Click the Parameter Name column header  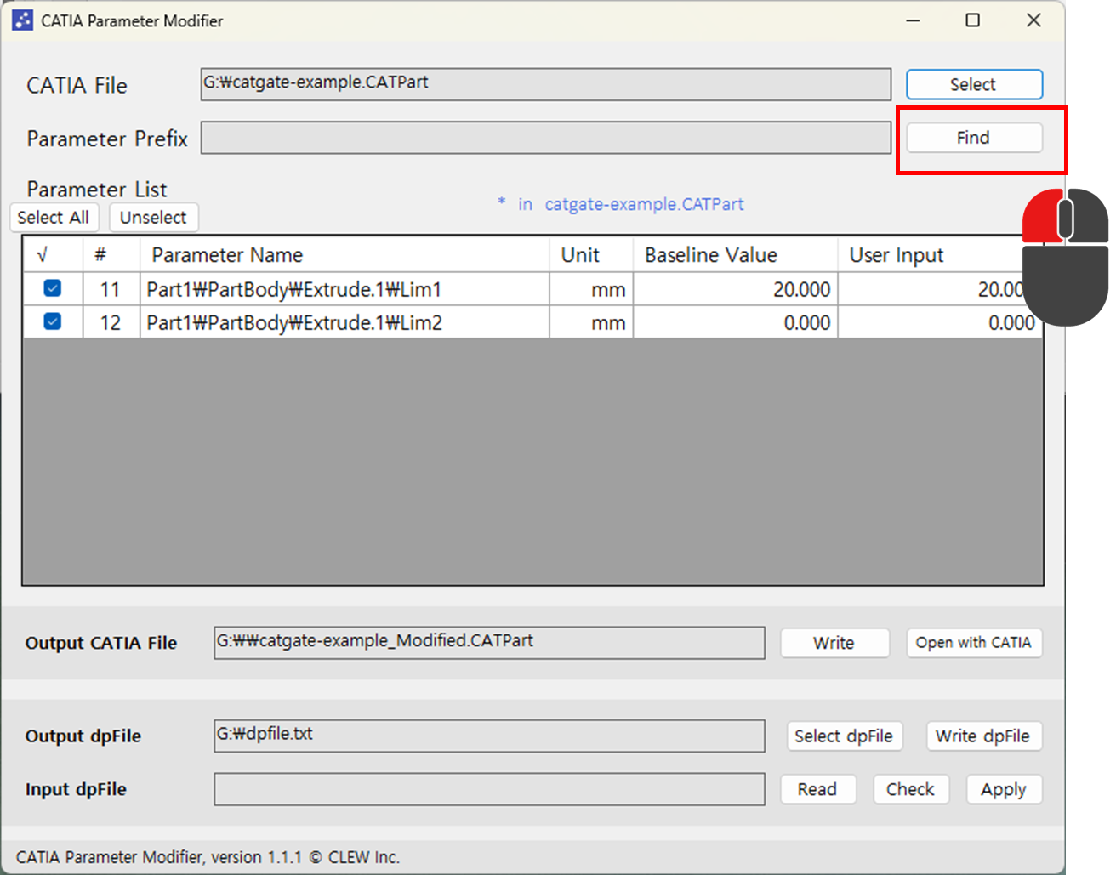tap(344, 255)
